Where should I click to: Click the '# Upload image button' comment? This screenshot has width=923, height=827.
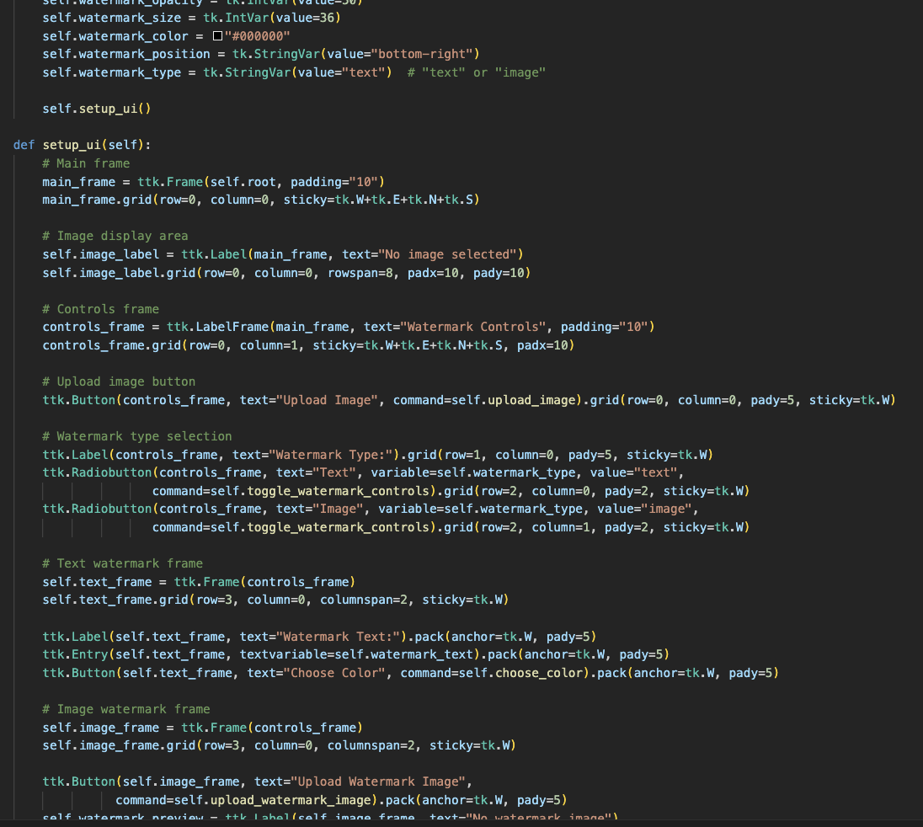tap(119, 381)
